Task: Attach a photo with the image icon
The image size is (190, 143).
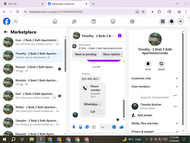Action: (81, 127)
